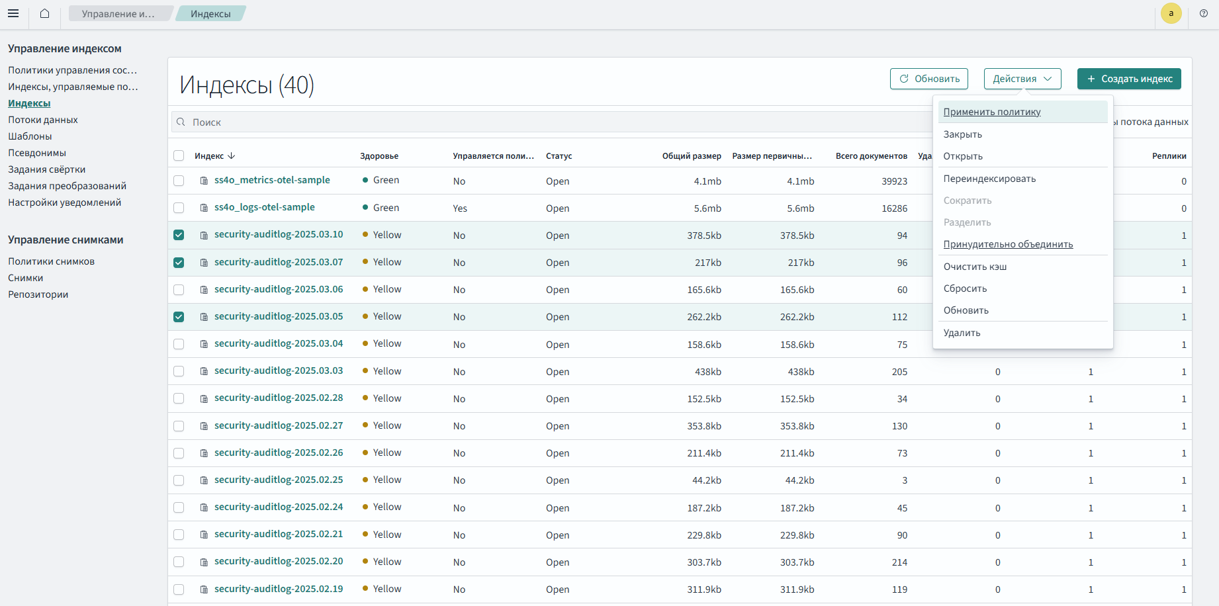Uncheck the security-auditlog-2025.03.10 row checkbox
The height and width of the screenshot is (606, 1219).
click(x=179, y=235)
